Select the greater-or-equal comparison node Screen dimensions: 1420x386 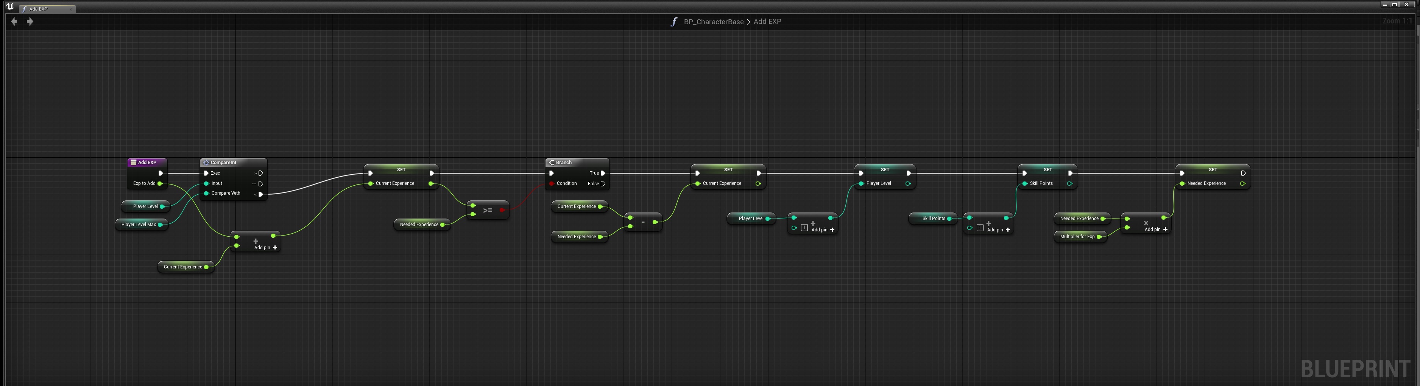click(488, 210)
